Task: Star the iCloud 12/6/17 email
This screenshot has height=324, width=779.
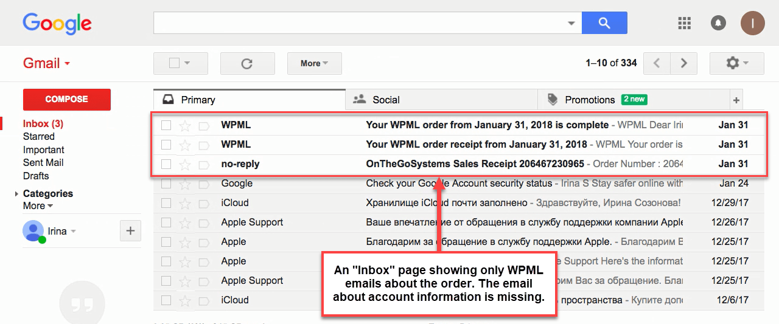Action: point(185,300)
